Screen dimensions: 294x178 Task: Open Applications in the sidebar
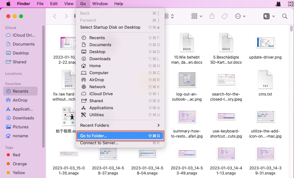[x=20, y=109]
